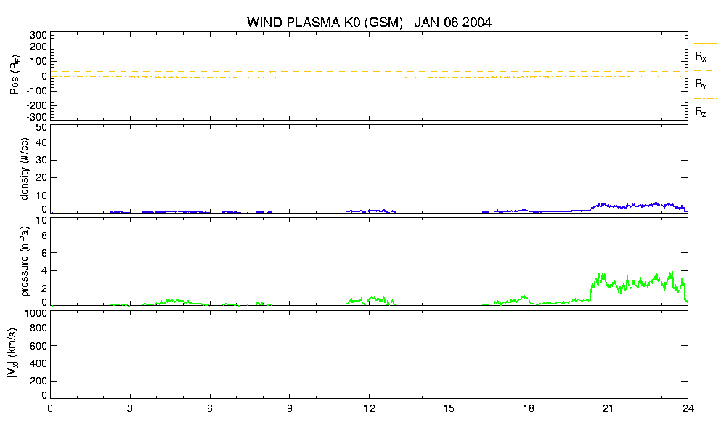Viewport: 721px width, 436px height.
Task: Click the dashed Ry line in position panel
Action: coord(369,72)
